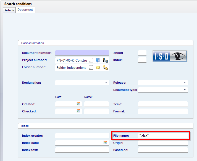Open the Document type dropdown

(185, 89)
